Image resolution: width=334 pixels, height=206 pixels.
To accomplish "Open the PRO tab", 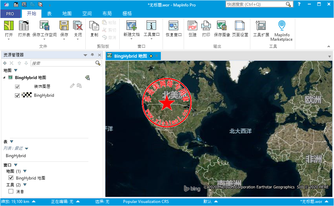I will (x=10, y=14).
